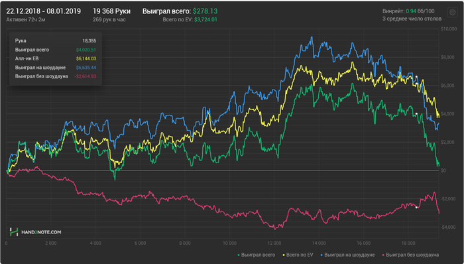Click the 2 000 x-axis label

[51, 243]
